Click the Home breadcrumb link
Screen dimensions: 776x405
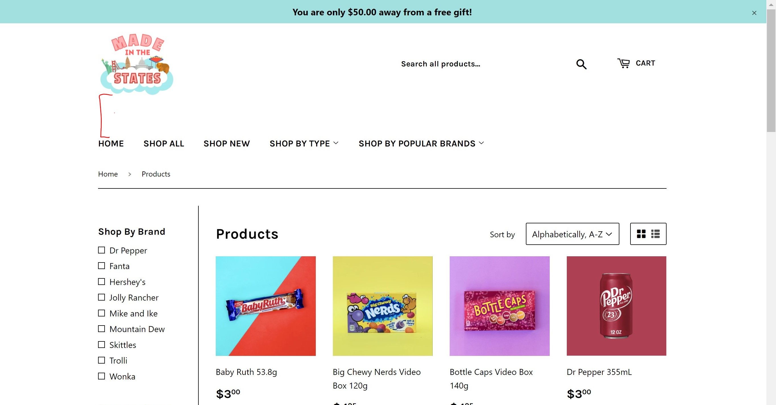coord(108,174)
